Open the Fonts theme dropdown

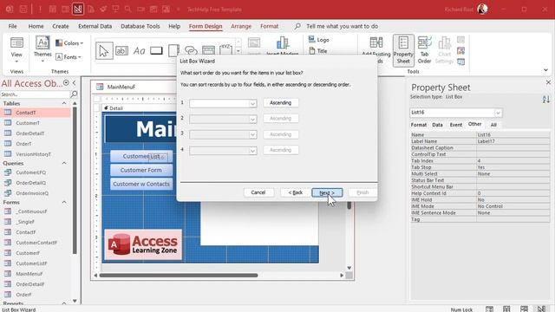69,57
